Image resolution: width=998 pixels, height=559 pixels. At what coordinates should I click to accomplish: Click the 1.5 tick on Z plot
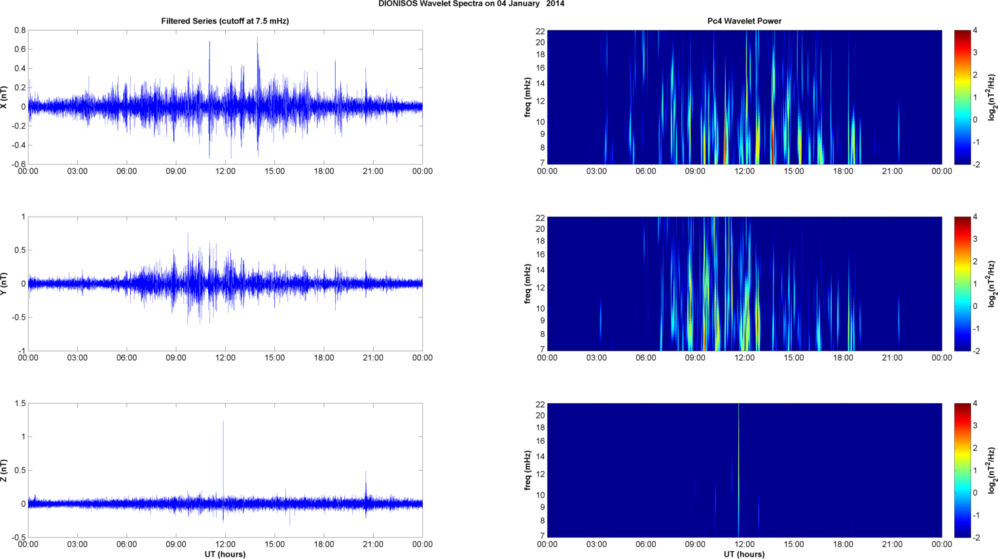20,403
